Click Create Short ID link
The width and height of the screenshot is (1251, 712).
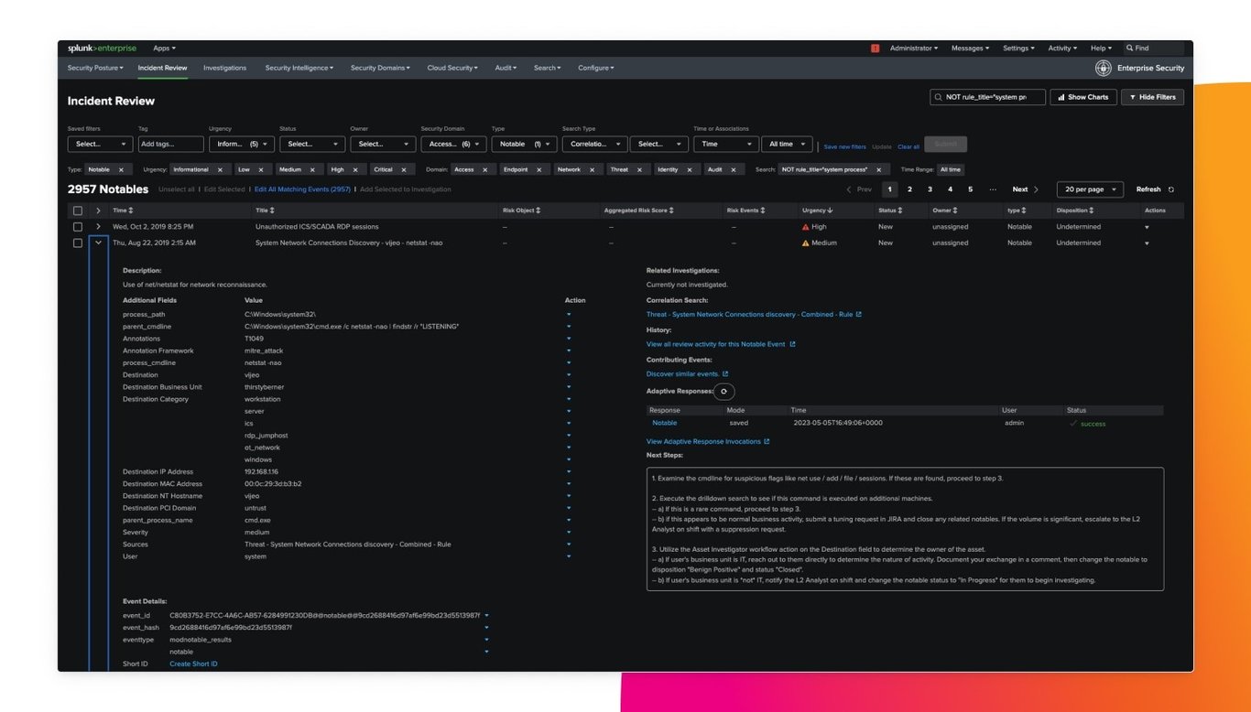click(x=192, y=663)
